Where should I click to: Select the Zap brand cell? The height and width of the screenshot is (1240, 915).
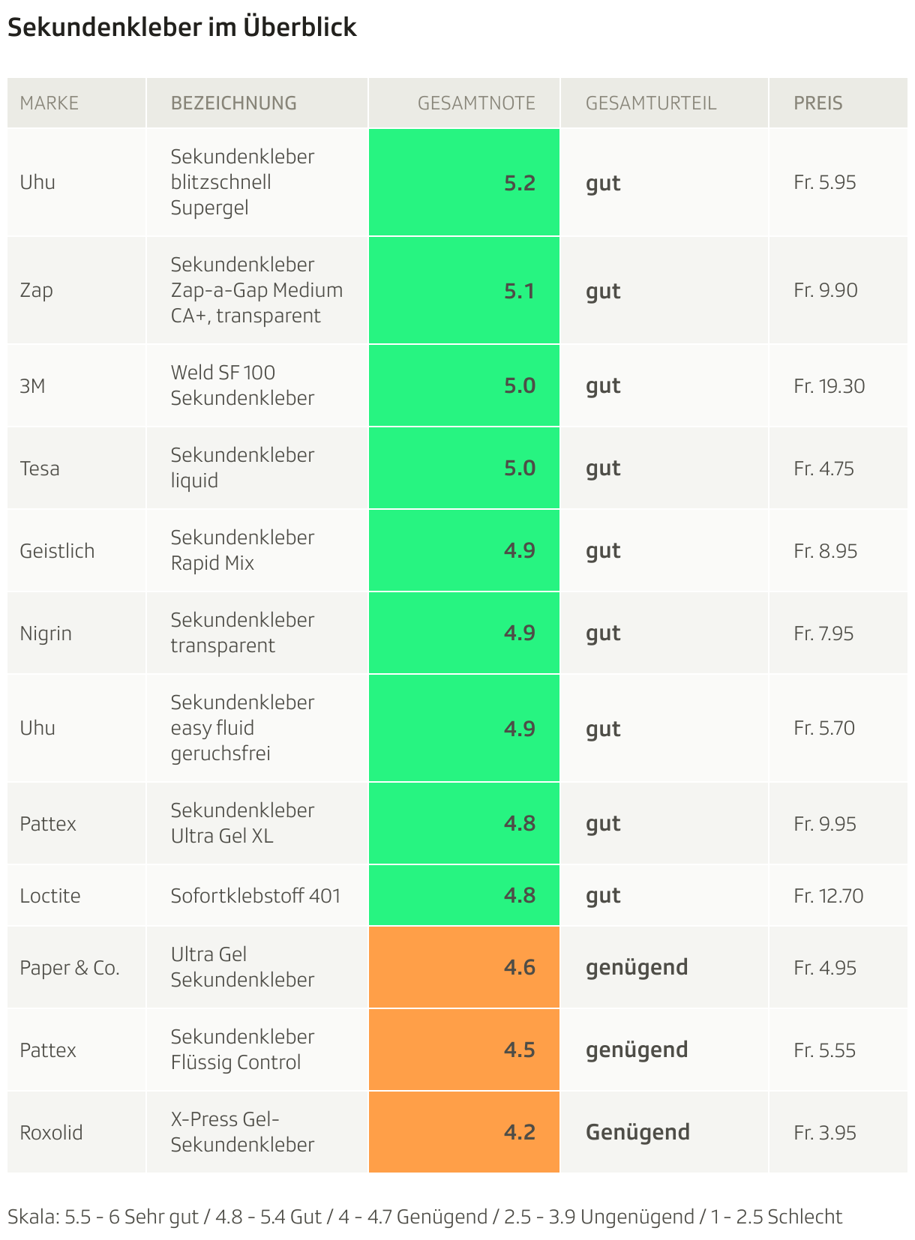coord(76,290)
